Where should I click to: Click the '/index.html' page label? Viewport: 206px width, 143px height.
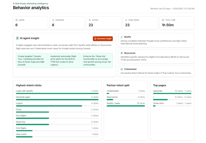(158, 103)
